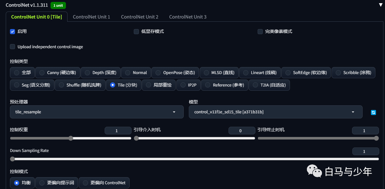Select 更偏向提示词 control mode
385x189 pixels.
pyautogui.click(x=57, y=183)
